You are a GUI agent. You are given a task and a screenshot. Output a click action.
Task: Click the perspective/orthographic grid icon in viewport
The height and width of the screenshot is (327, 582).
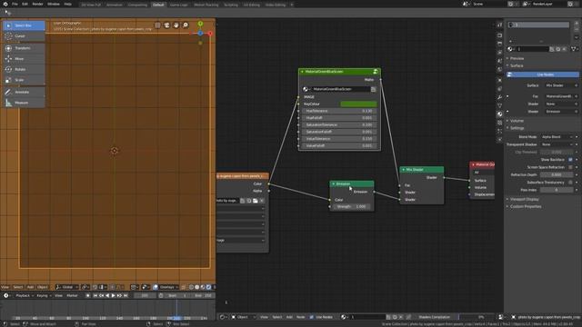coord(157,25)
